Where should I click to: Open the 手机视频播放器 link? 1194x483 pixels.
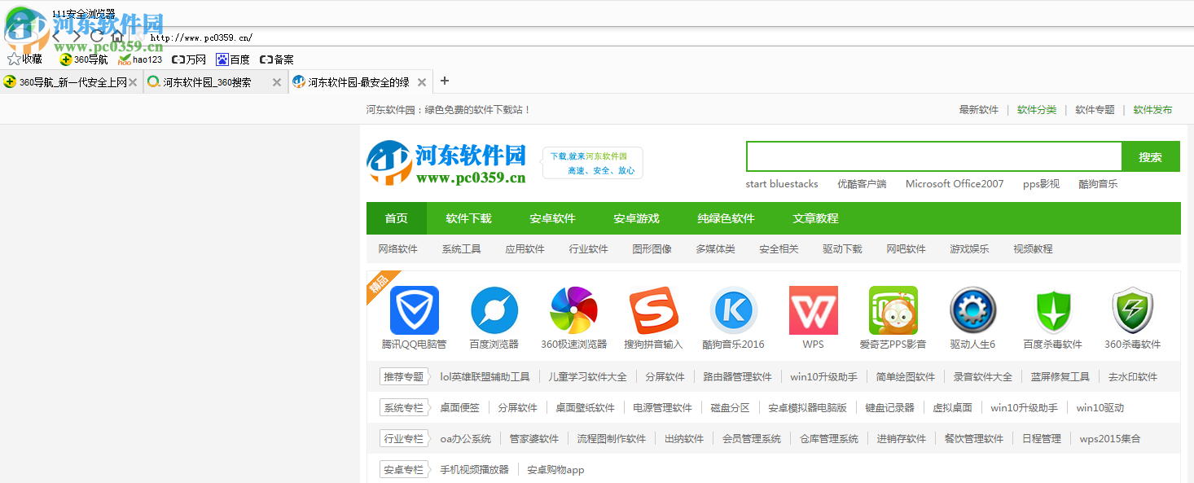pyautogui.click(x=475, y=470)
